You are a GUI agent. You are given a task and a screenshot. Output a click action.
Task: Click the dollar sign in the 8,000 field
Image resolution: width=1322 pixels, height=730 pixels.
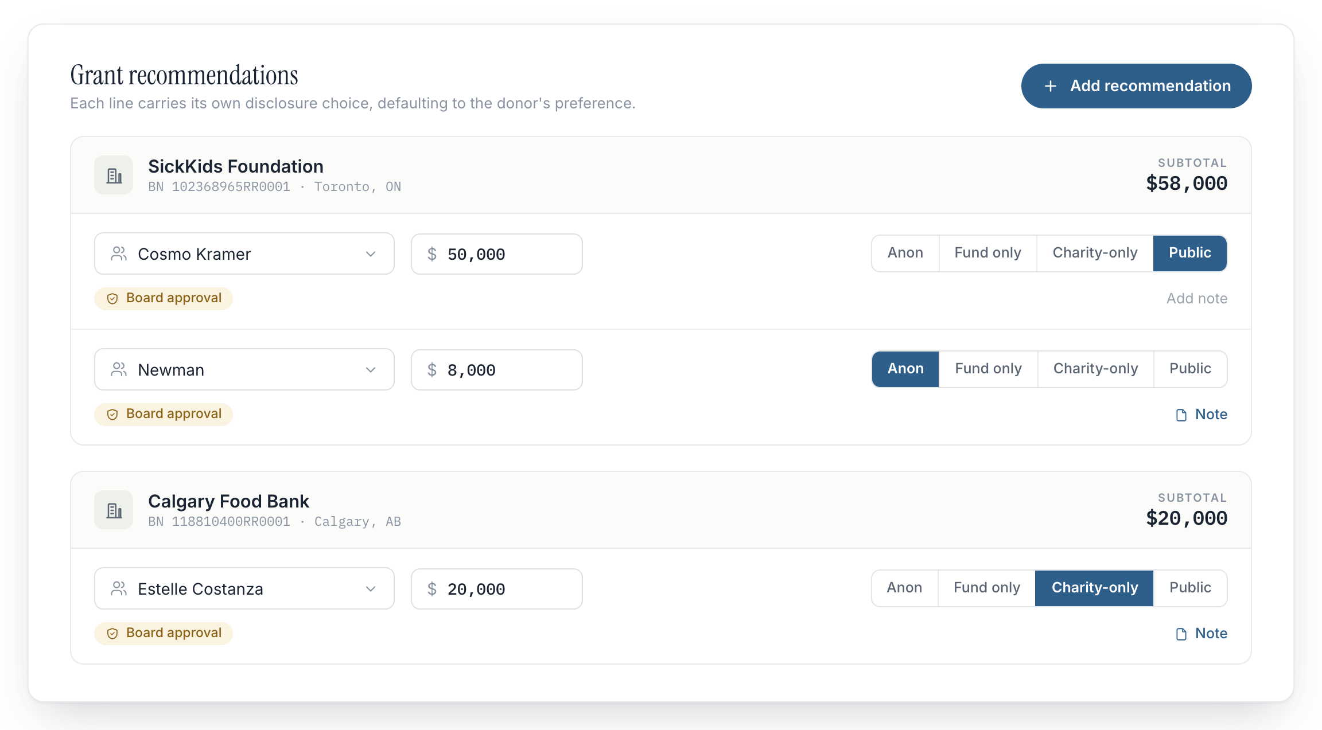(432, 370)
